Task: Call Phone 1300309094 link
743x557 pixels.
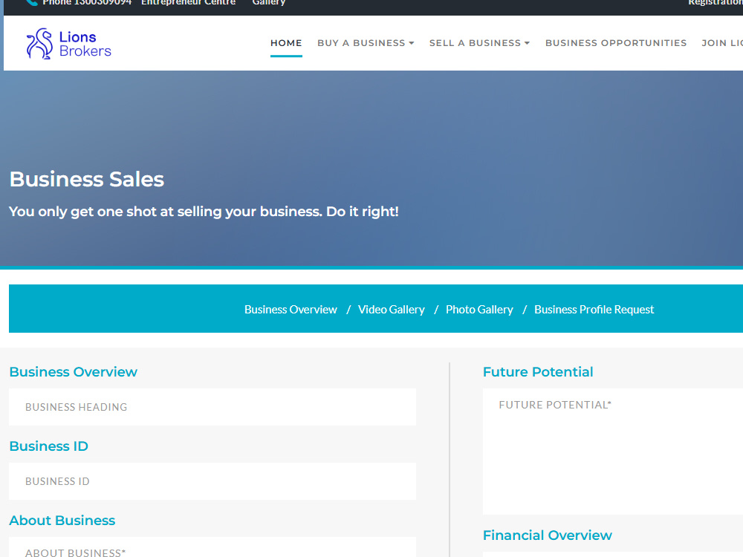Action: coord(87,2)
